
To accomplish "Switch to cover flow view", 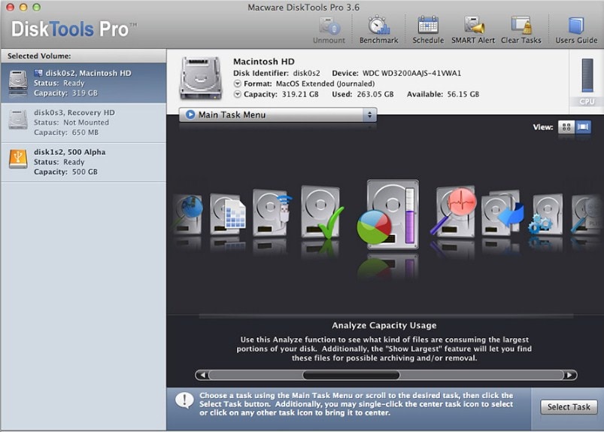I will [x=583, y=126].
